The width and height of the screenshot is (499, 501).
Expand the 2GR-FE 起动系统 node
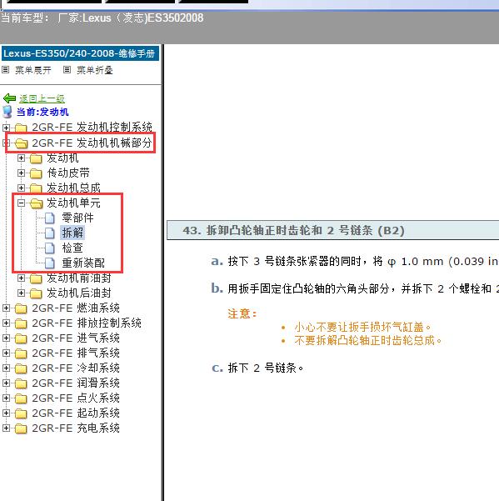click(6, 413)
